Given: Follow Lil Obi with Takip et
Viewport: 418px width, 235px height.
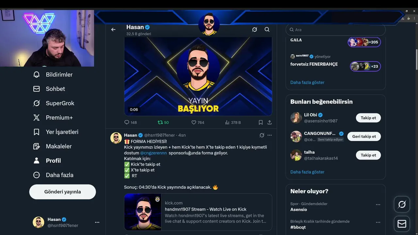Looking at the screenshot, I should [368, 118].
